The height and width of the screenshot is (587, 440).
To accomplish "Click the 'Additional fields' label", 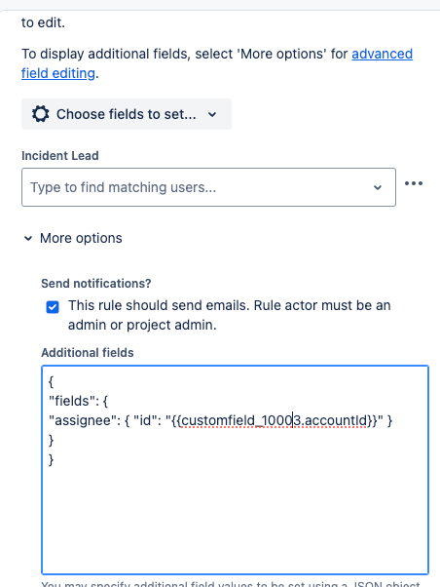I will (x=87, y=353).
